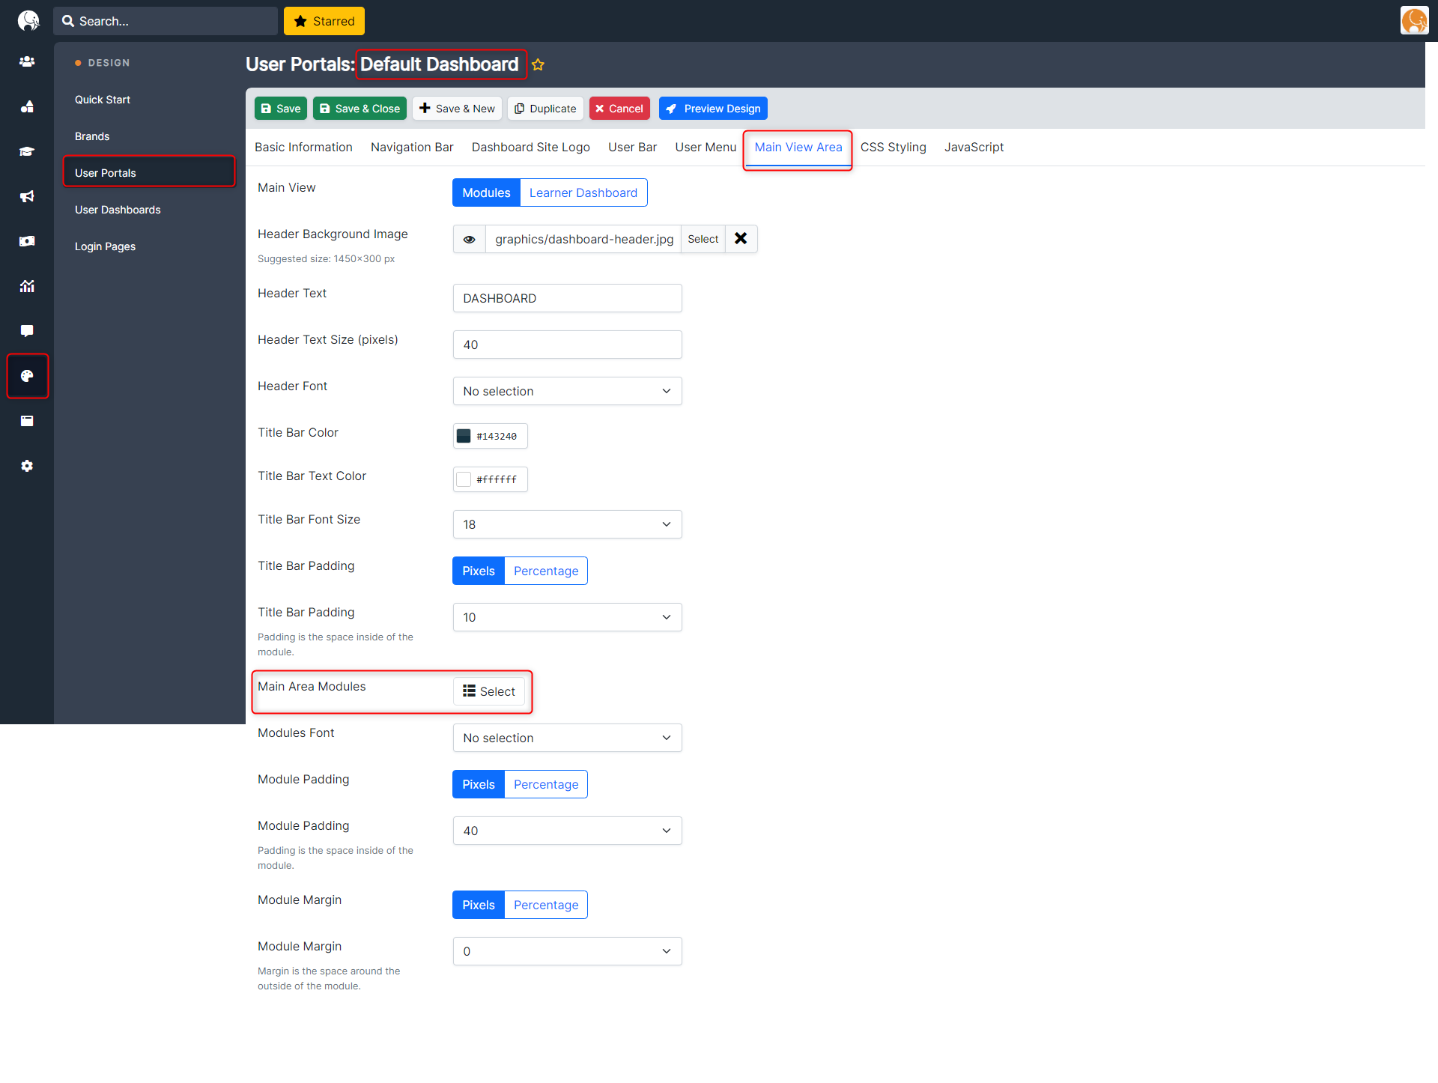This screenshot has width=1438, height=1083.
Task: Open the Design palette section
Action: [27, 376]
